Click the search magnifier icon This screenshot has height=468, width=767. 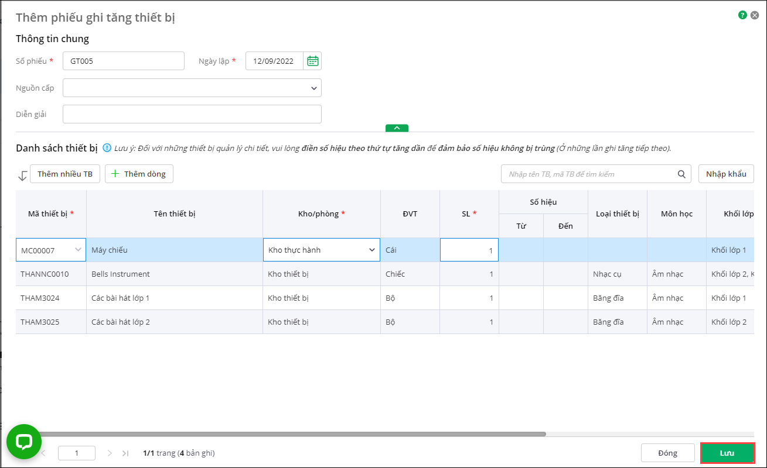click(x=681, y=174)
